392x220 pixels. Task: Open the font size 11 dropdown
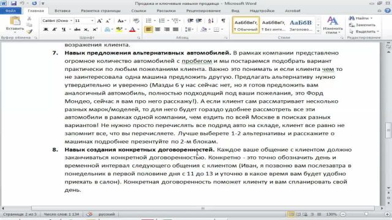(92, 21)
